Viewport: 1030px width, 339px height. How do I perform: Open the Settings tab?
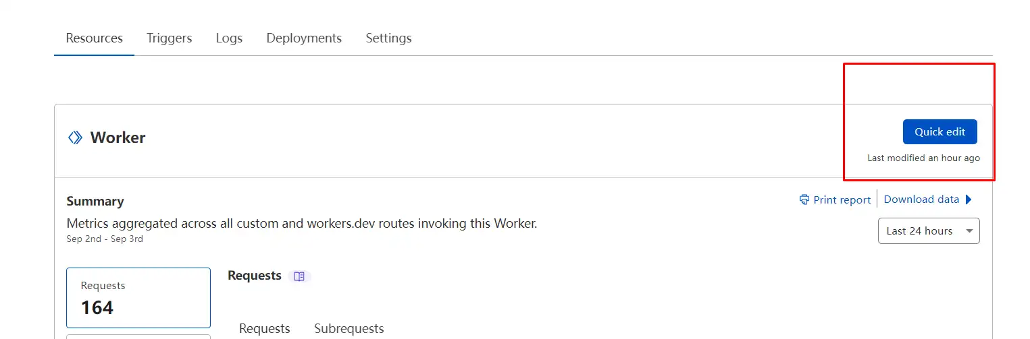point(389,38)
